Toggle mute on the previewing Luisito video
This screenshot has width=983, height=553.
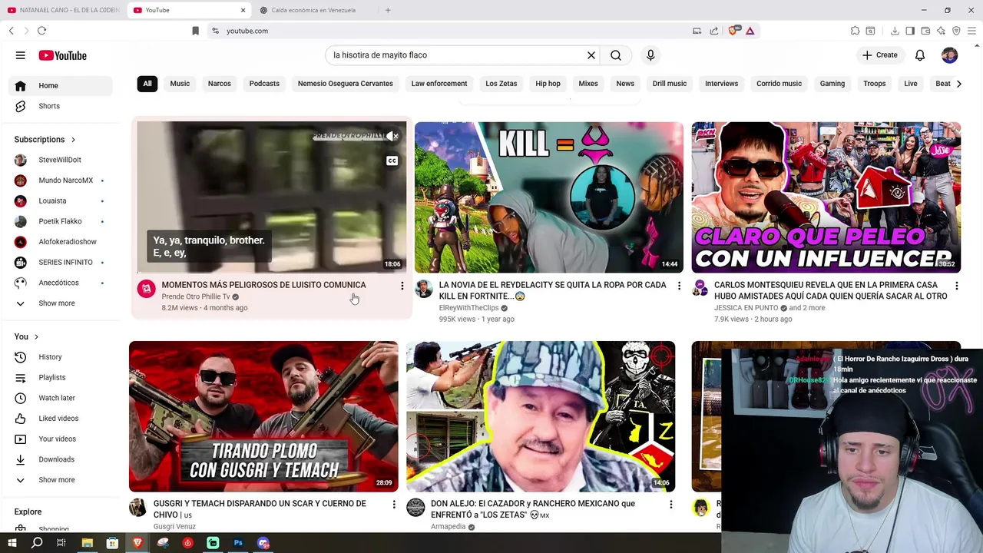coord(392,137)
